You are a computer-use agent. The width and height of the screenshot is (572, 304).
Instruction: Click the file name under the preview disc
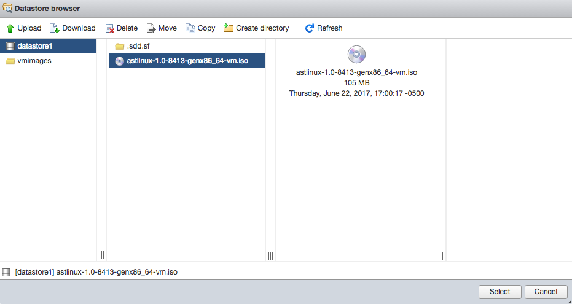coord(356,72)
